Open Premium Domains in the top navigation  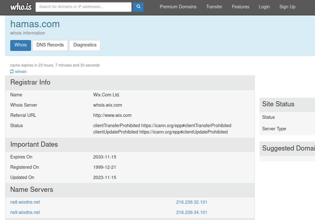178,7
